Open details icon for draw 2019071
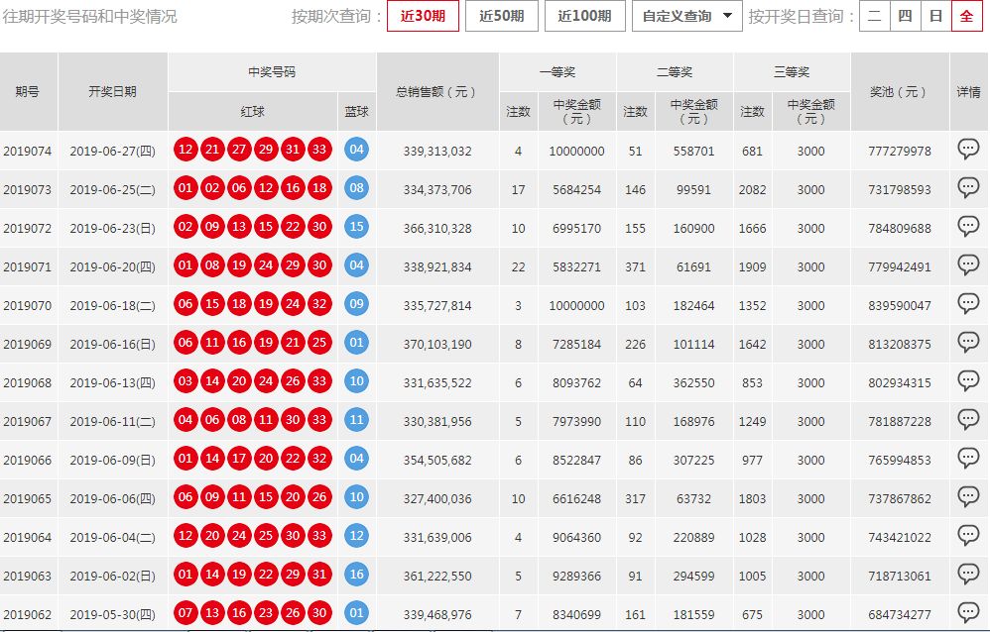 pyautogui.click(x=968, y=264)
